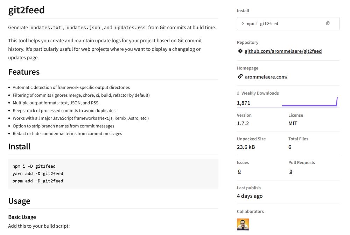Visit the arommelaere.com homepage link
This screenshot has height=235, width=350.
[266, 77]
